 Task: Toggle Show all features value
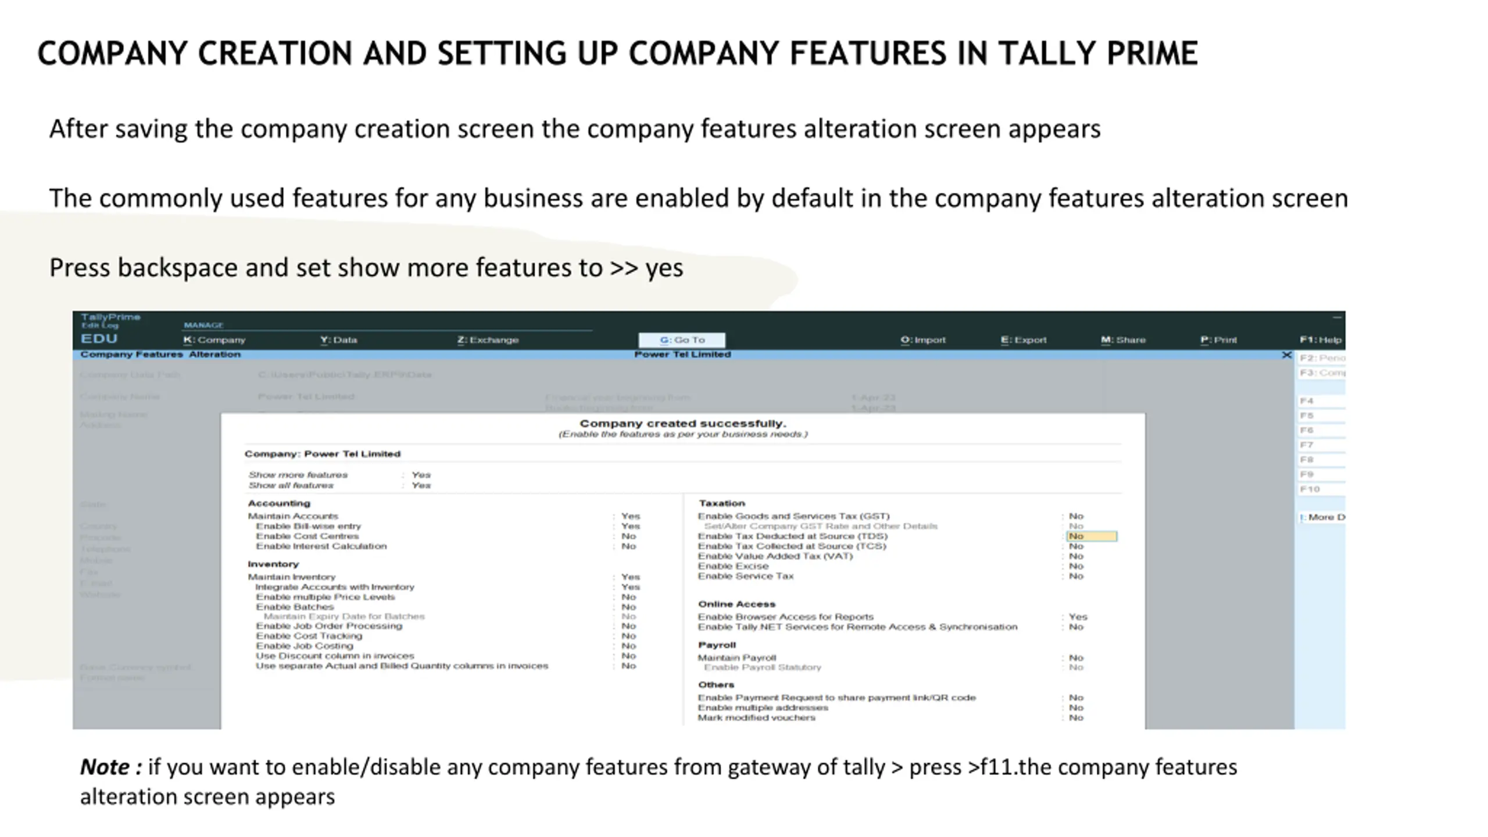point(421,485)
